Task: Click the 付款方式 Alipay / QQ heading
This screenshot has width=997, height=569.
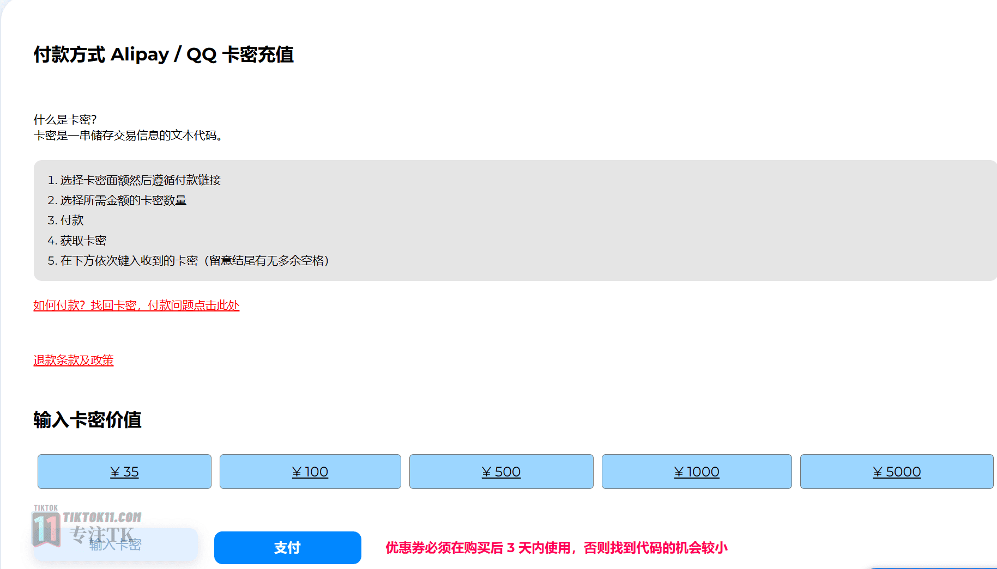Action: pos(164,54)
